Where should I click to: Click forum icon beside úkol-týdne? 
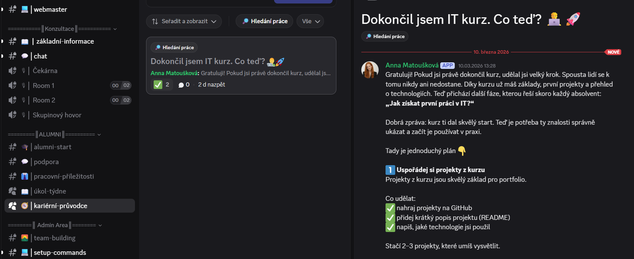tap(12, 191)
